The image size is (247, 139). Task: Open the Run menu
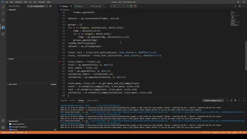[x=35, y=2]
